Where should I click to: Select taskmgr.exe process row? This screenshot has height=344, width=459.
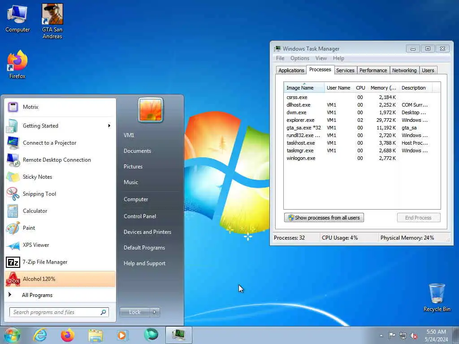click(362, 150)
